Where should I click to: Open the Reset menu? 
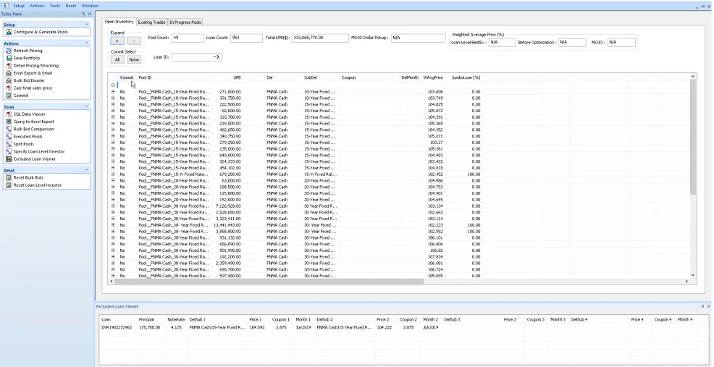tap(71, 6)
